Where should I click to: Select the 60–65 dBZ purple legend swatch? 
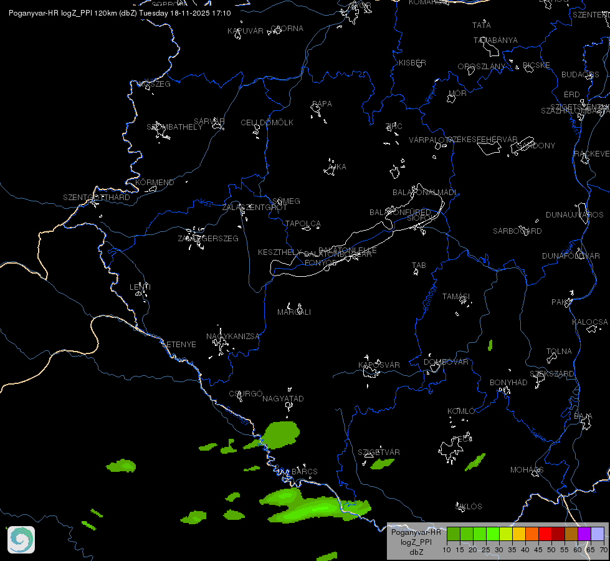[584, 534]
